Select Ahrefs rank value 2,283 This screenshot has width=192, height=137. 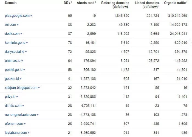[x=91, y=25]
